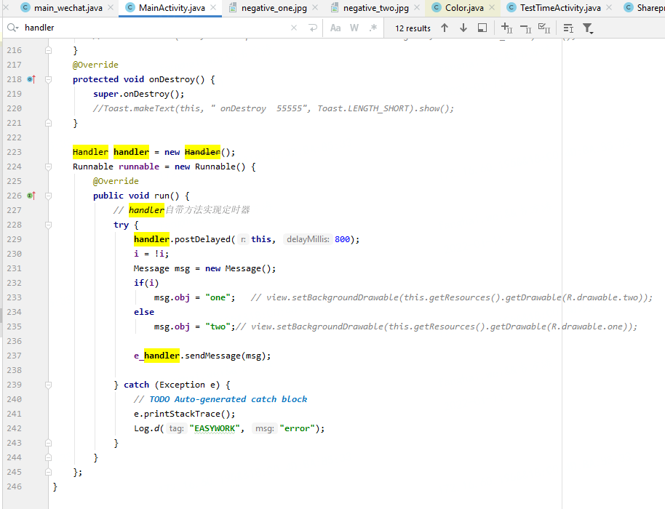Click the highlighted 'handler' variable on line 223

pyautogui.click(x=131, y=152)
